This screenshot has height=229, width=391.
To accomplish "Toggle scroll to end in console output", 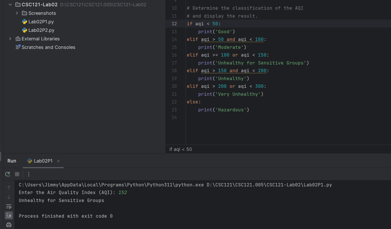I will click(x=9, y=215).
